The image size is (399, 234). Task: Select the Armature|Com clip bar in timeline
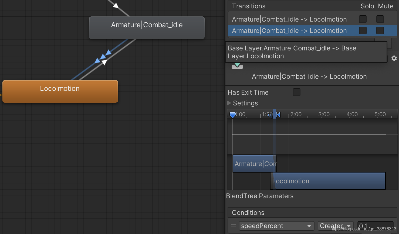point(255,164)
